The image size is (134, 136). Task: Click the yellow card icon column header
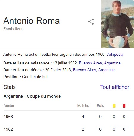point(114,106)
